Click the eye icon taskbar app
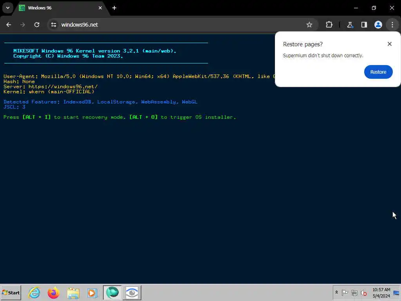Image resolution: width=401 pixels, height=301 pixels. [x=132, y=292]
